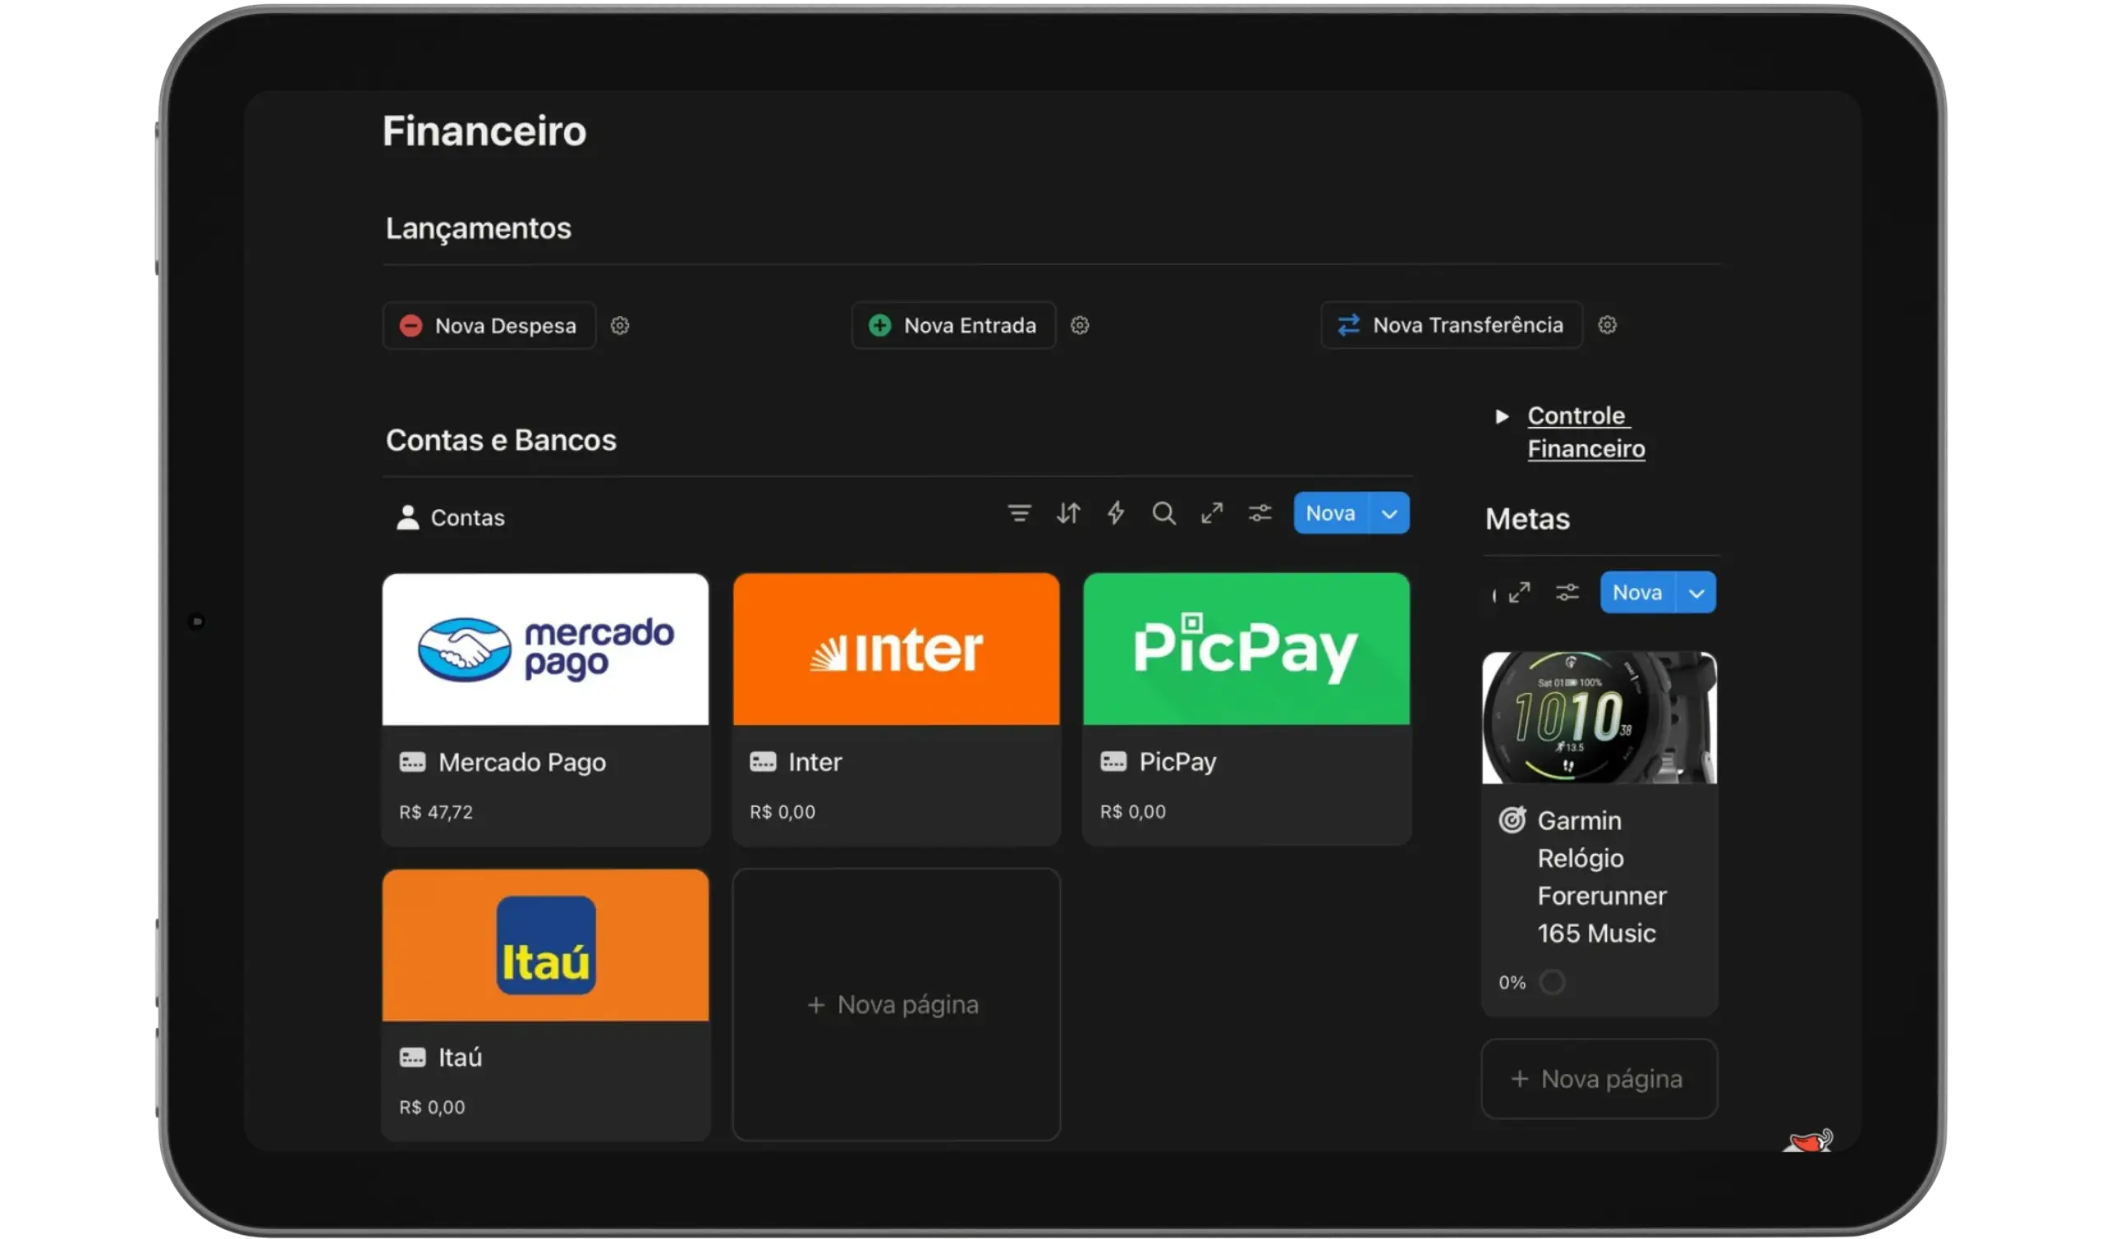Open the filter icon in Contas toolbar
The image size is (2102, 1239).
click(1019, 513)
